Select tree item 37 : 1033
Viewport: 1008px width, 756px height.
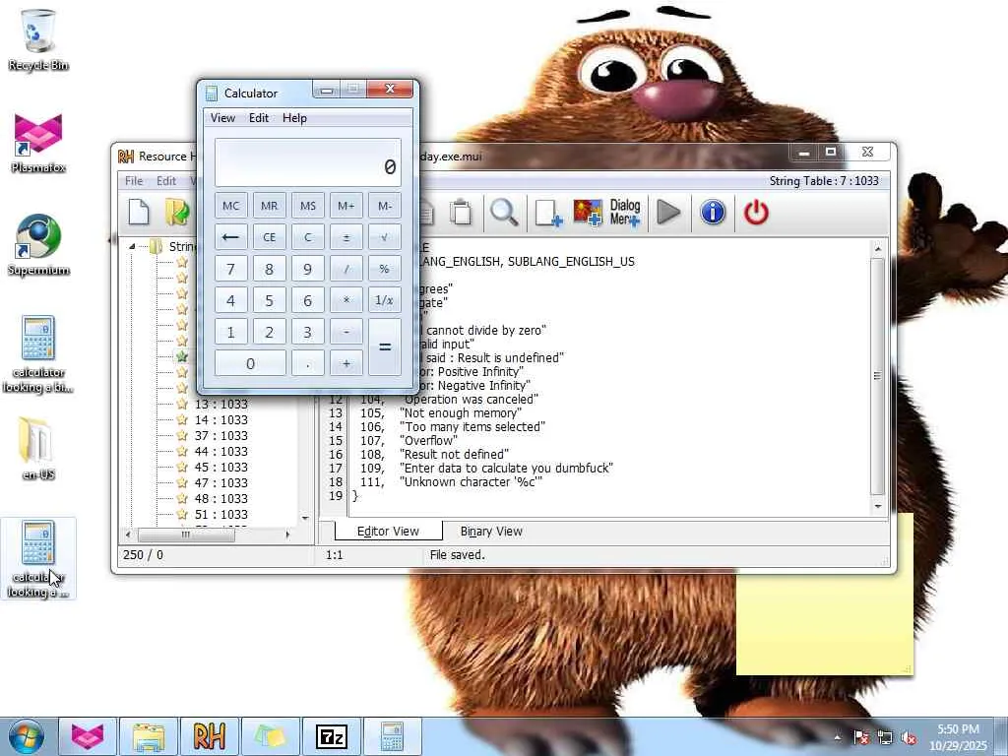tap(221, 435)
